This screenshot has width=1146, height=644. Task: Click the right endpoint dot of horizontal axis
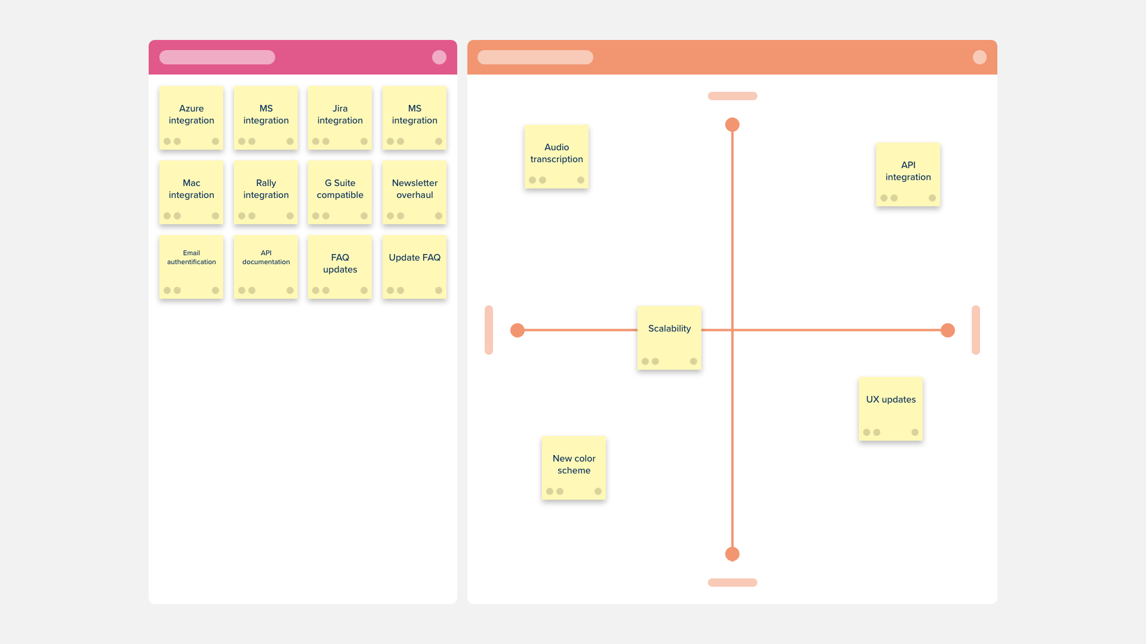(x=948, y=330)
